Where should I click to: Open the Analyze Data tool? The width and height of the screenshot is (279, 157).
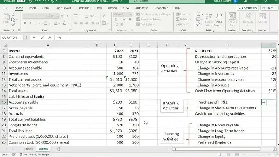pos(232,19)
